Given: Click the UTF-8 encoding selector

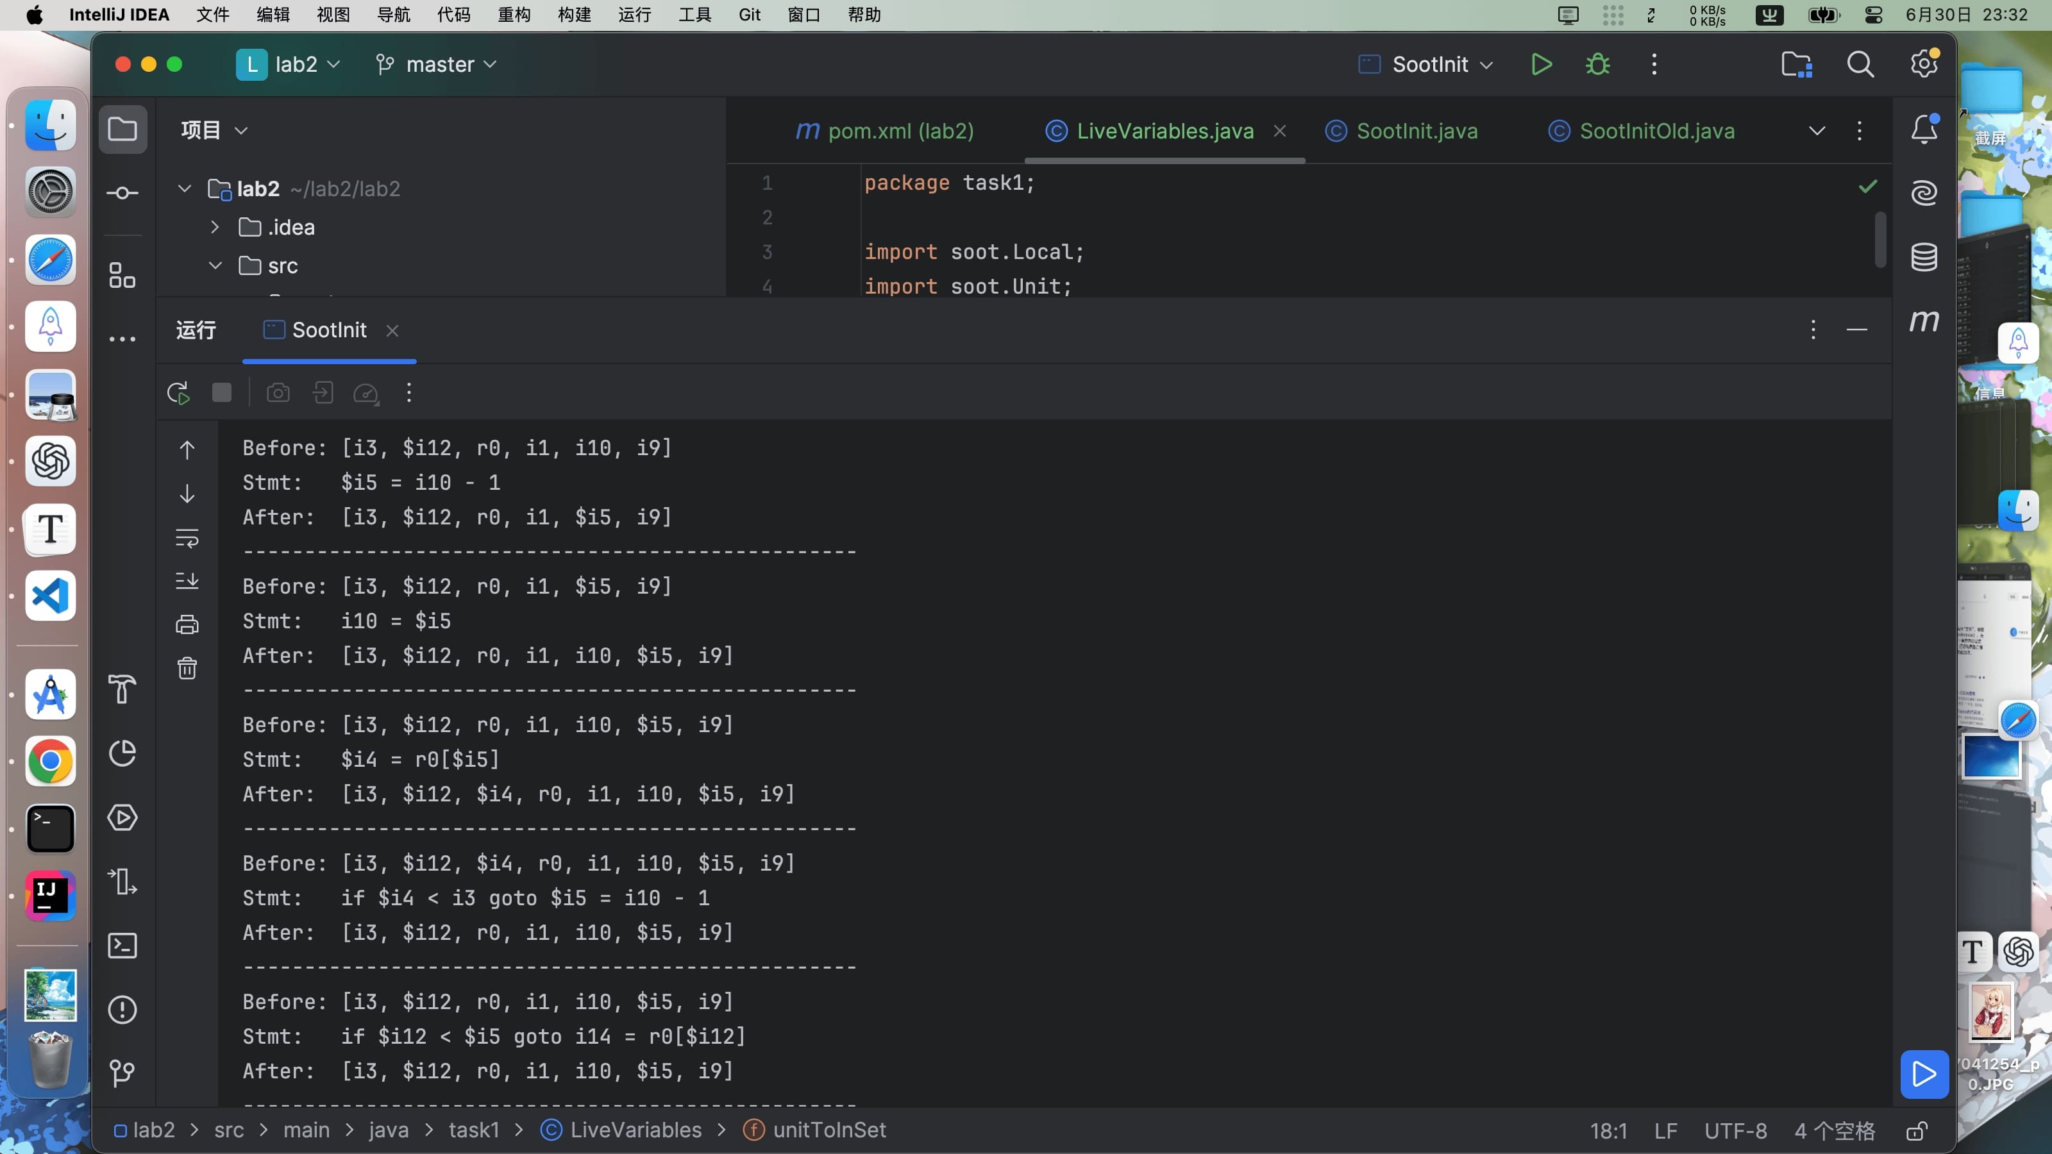Looking at the screenshot, I should (1735, 1131).
